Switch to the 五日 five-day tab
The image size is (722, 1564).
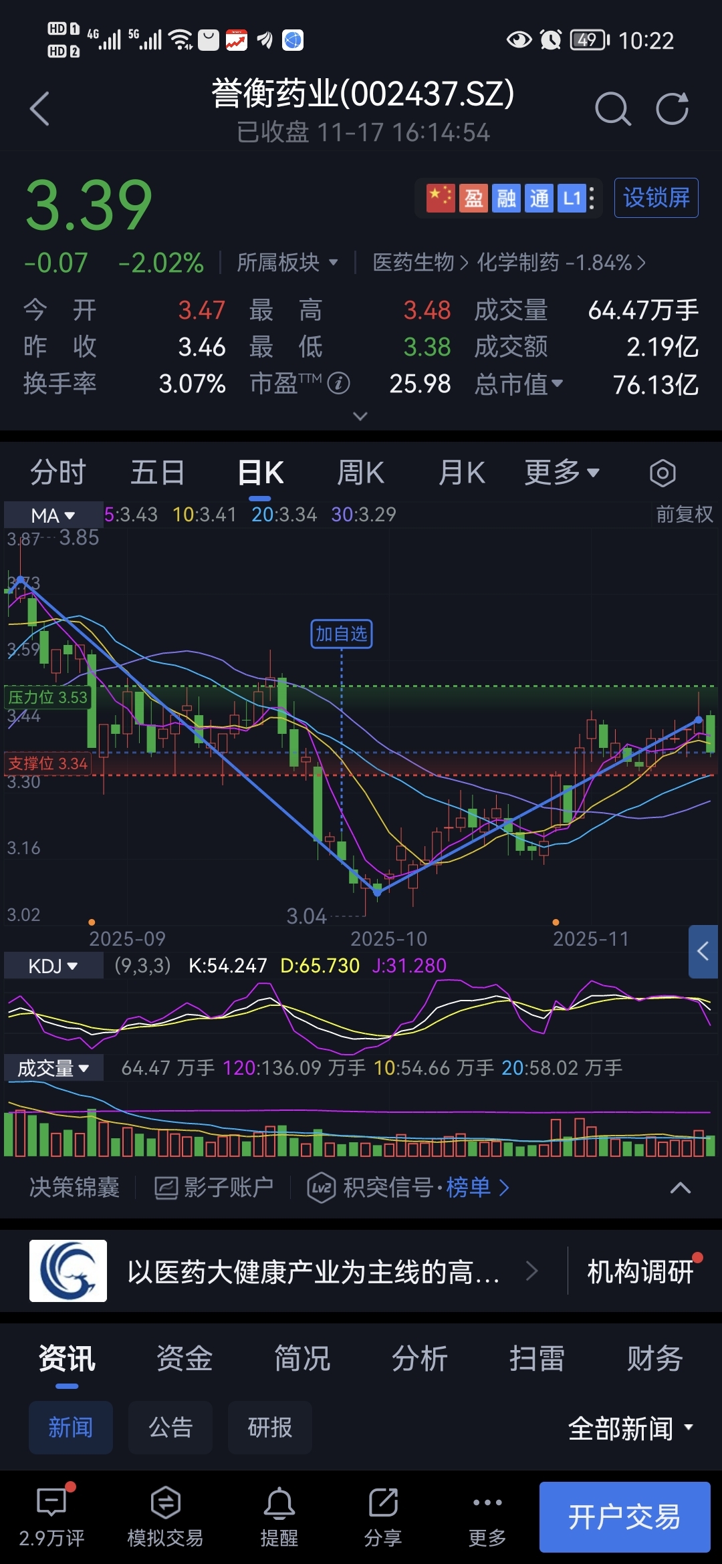[x=158, y=473]
